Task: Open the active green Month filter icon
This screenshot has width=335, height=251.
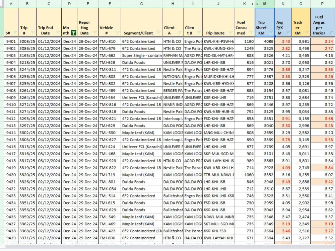Action: pos(73,33)
